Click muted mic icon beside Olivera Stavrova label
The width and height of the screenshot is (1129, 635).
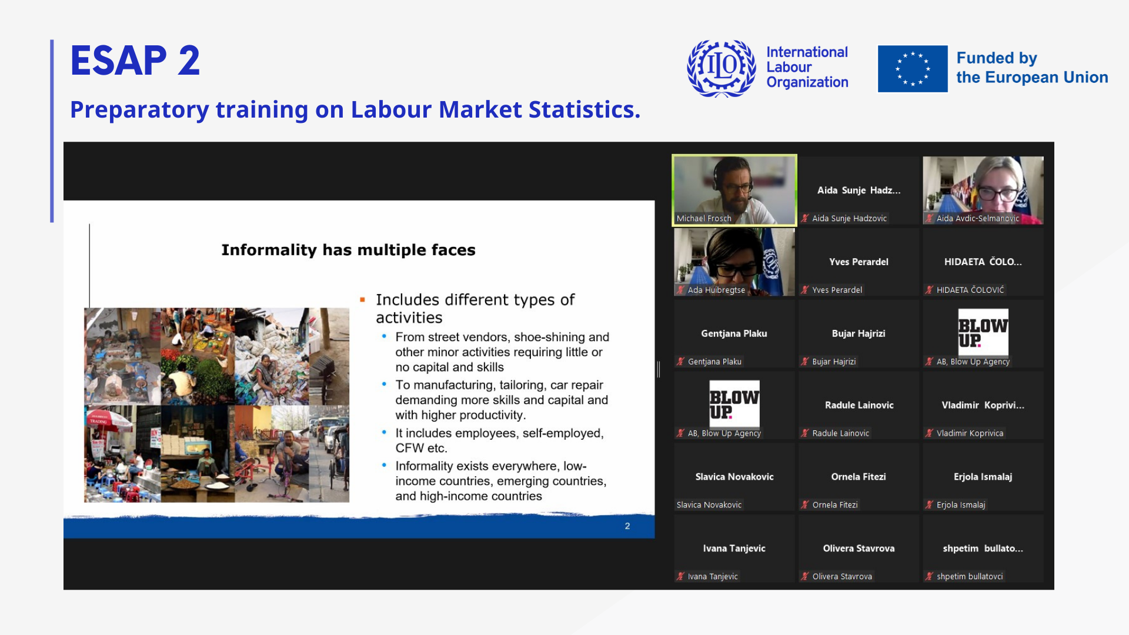point(805,577)
